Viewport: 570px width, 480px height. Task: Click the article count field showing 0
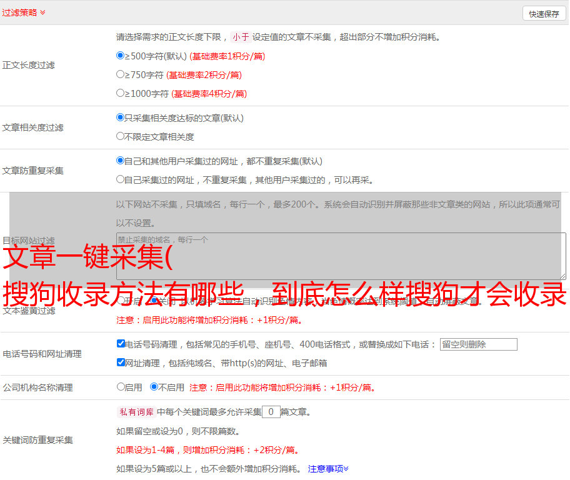click(271, 412)
